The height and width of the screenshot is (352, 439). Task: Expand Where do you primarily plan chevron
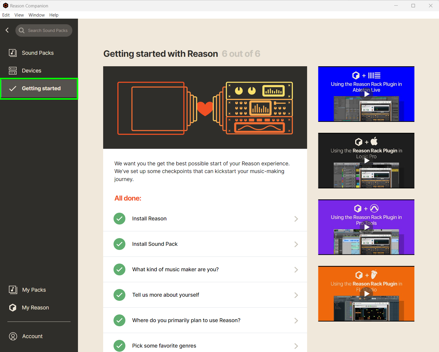click(x=296, y=320)
